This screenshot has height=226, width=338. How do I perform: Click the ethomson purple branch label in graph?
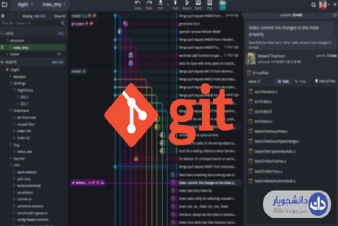[88, 183]
